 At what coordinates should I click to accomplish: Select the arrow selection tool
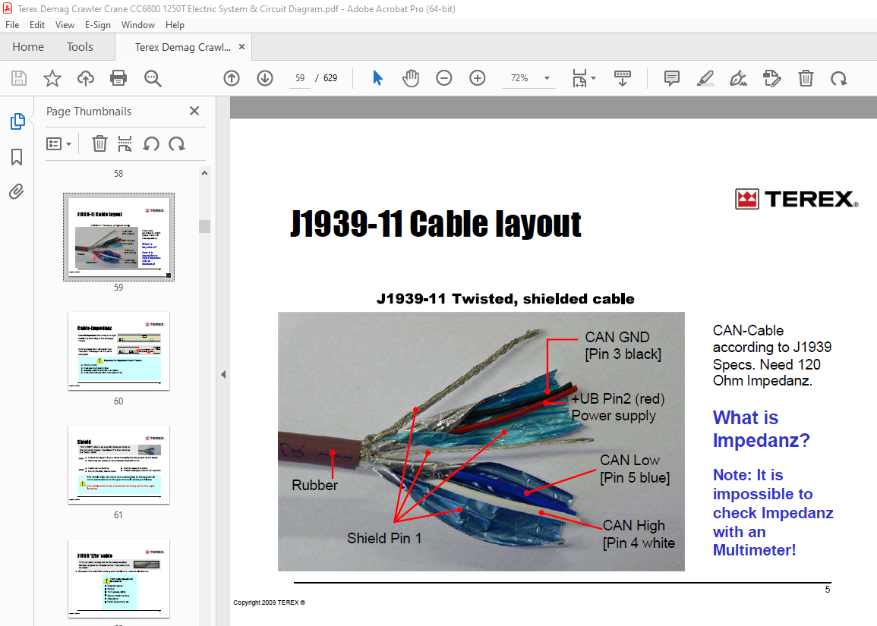377,78
